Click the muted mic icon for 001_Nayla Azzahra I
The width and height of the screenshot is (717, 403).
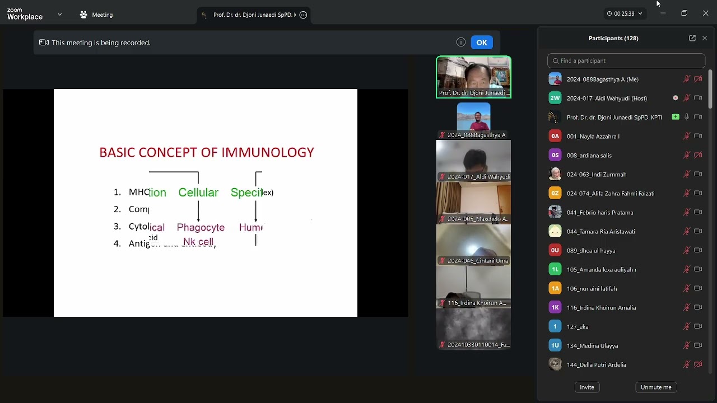coord(686,136)
